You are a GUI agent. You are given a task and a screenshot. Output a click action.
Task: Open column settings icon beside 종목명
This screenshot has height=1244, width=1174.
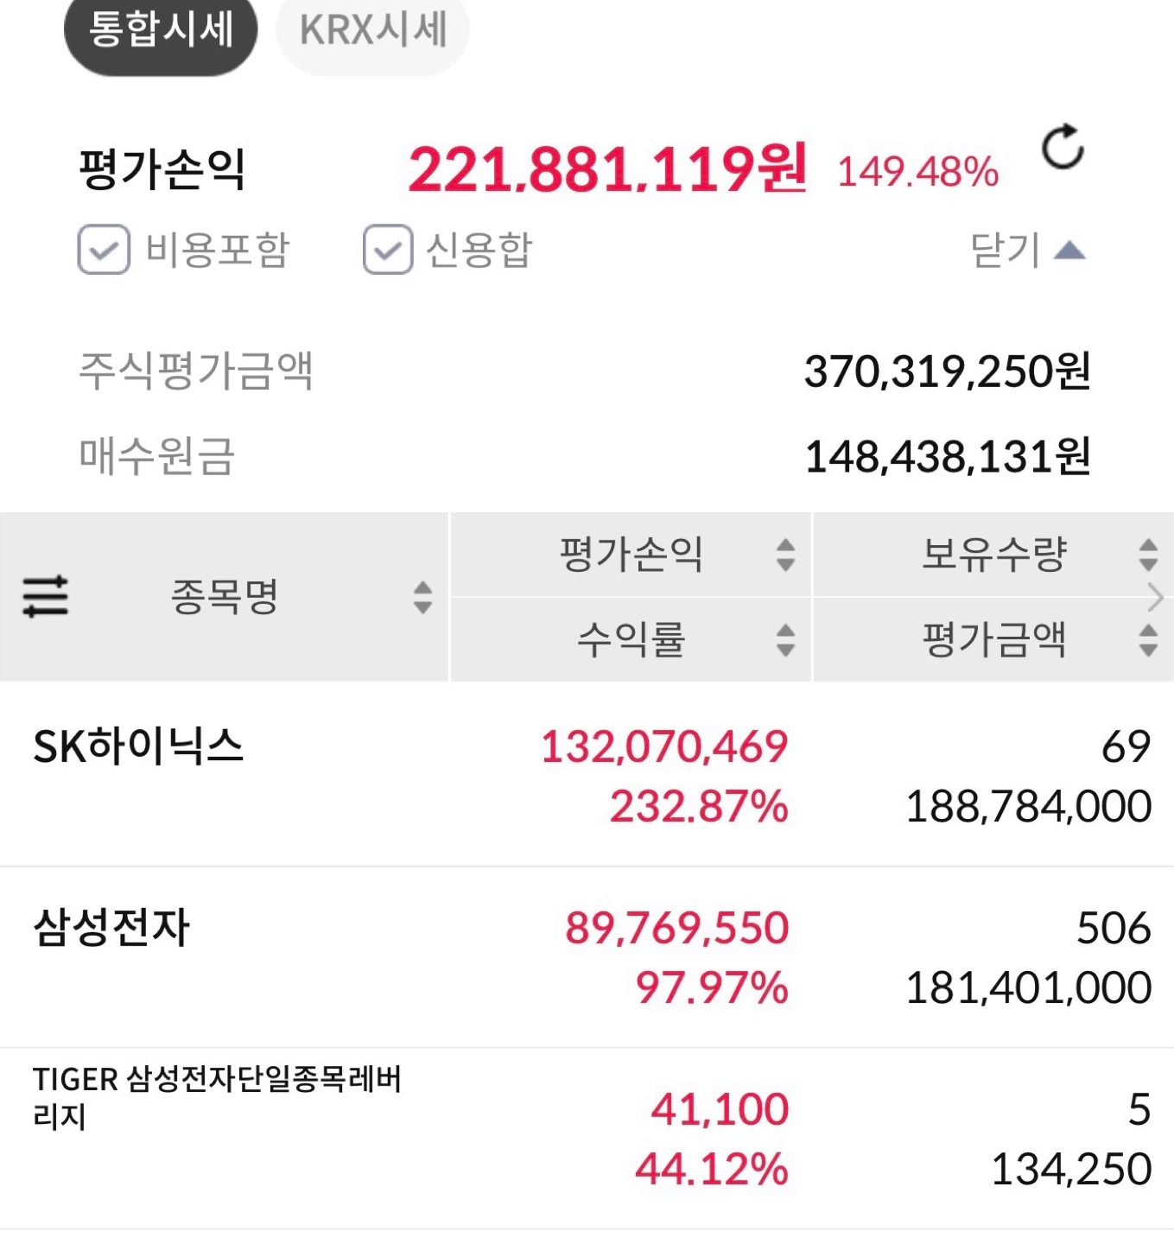45,597
